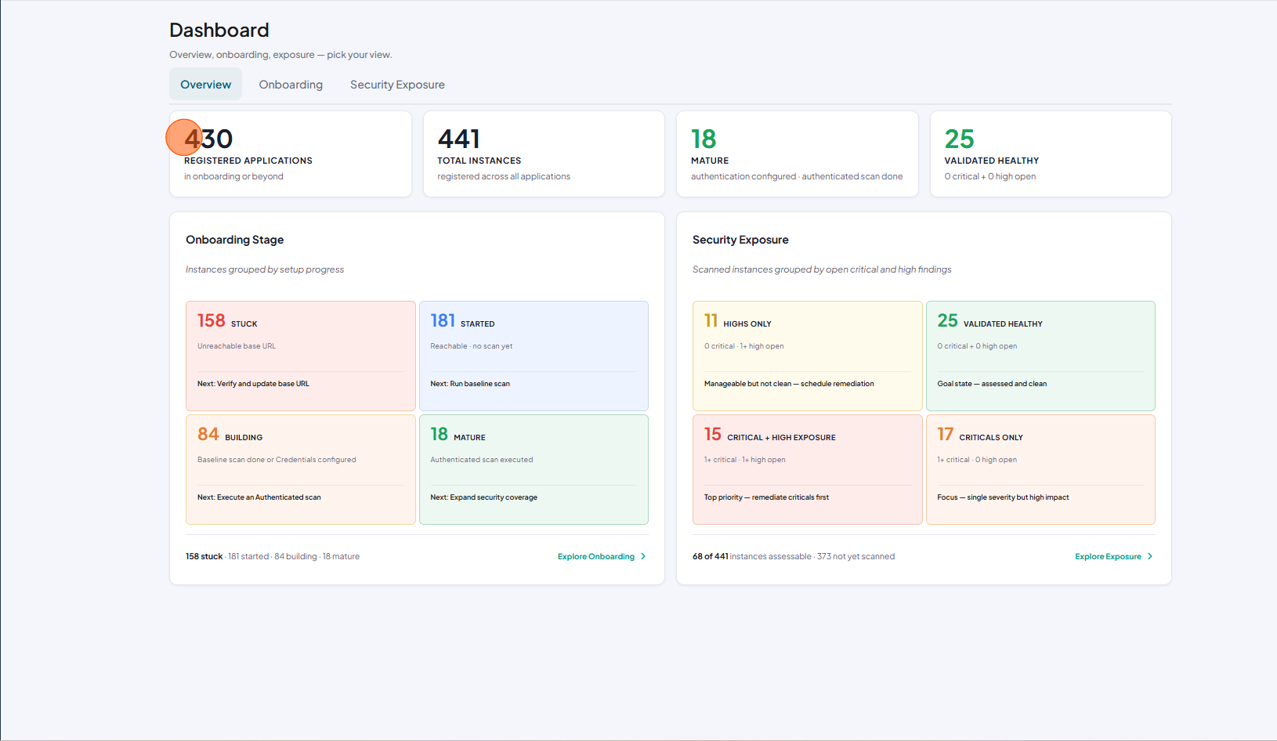
Task: Open the 18 Mature summary stat card
Action: [x=798, y=154]
